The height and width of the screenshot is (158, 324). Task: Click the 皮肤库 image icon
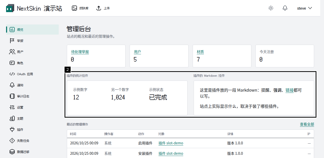tap(74, 8)
